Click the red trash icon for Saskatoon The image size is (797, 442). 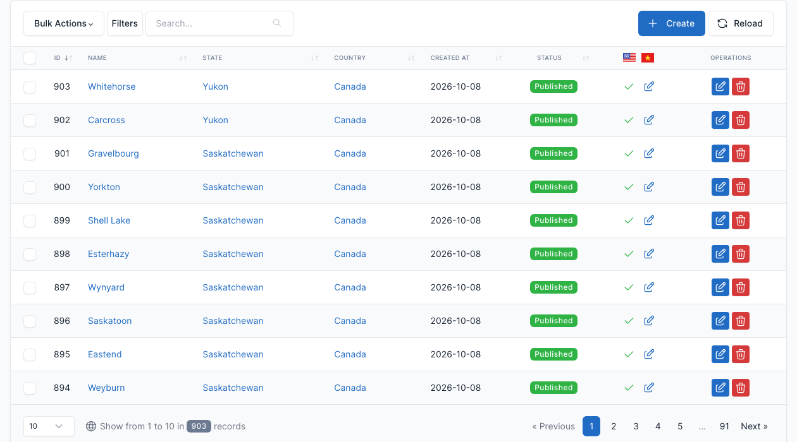pyautogui.click(x=741, y=321)
